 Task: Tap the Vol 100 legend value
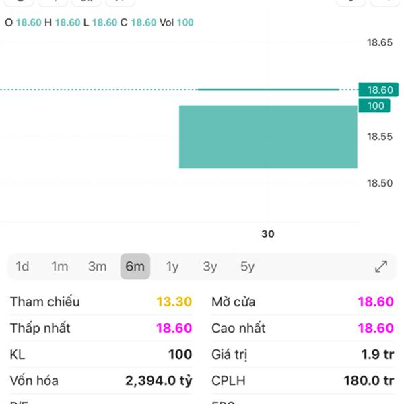[x=185, y=22]
